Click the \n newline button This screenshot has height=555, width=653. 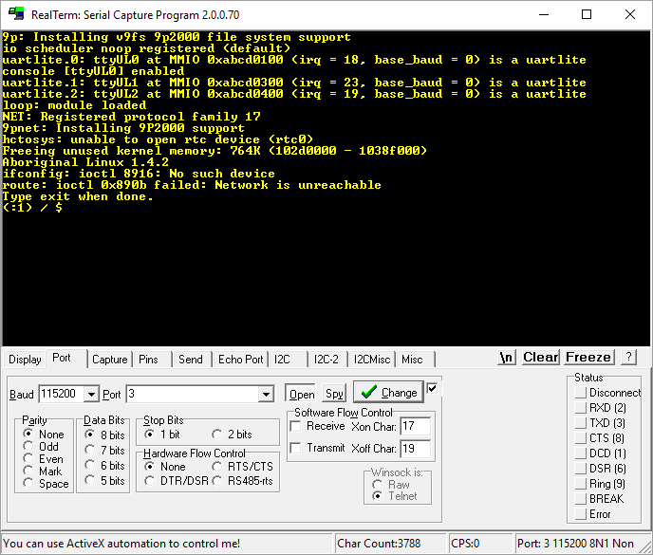pos(507,358)
